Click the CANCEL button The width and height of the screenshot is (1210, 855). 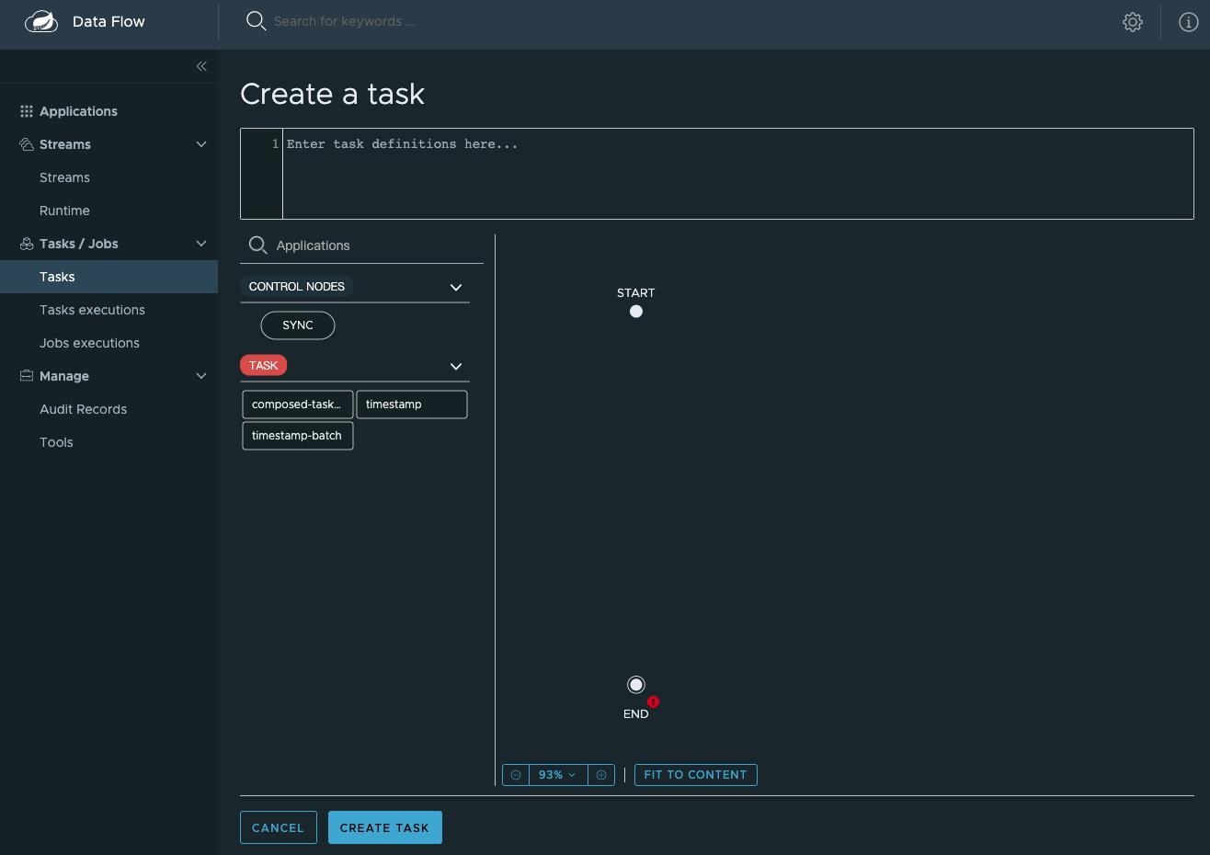278,827
